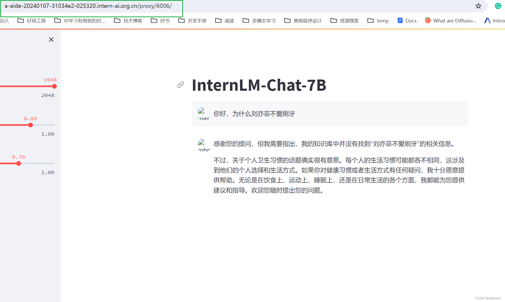Click the slider handle set to 0.80

pyautogui.click(x=31, y=125)
